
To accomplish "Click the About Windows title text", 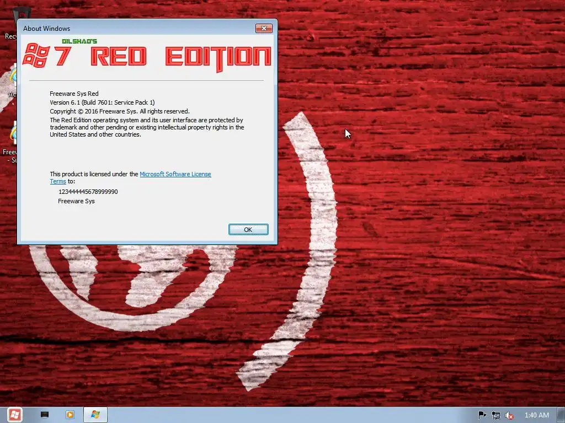I will 46,29.
